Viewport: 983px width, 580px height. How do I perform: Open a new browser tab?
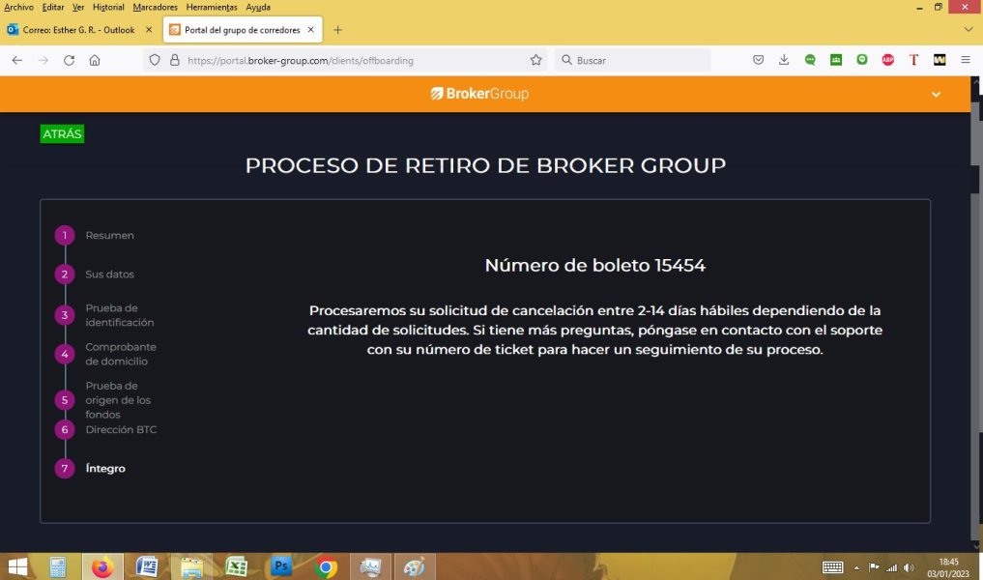pos(338,30)
